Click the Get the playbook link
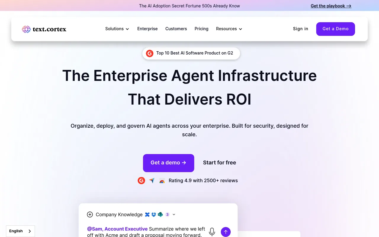379x237 pixels. [331, 6]
